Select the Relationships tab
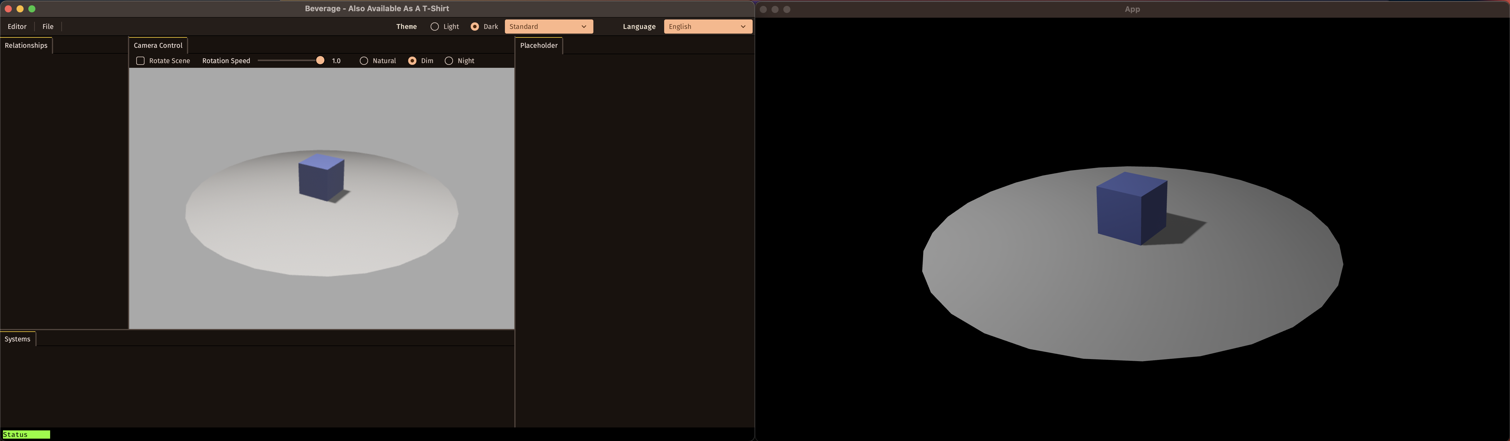The height and width of the screenshot is (441, 1510). tap(26, 46)
